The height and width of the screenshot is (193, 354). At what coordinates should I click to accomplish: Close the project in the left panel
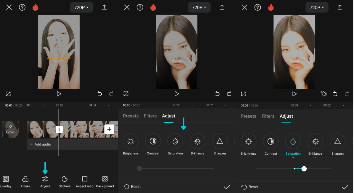point(9,7)
